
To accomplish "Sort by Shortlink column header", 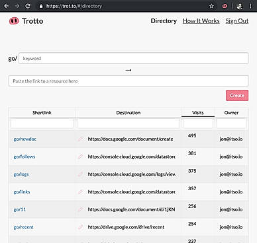I will click(x=42, y=113).
